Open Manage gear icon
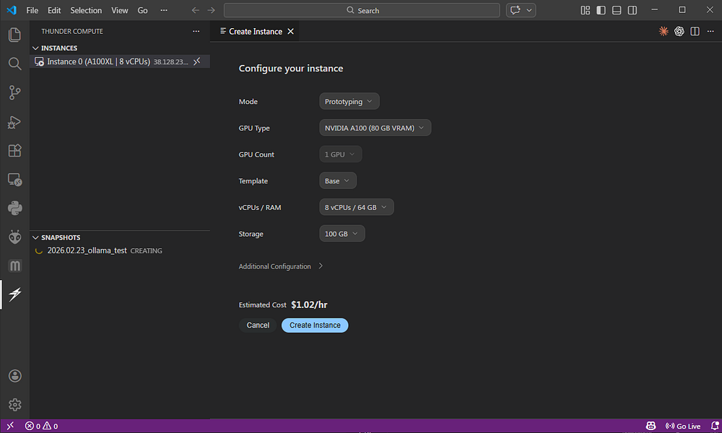 pos(14,404)
